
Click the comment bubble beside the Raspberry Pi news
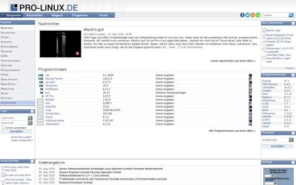(264, 36)
